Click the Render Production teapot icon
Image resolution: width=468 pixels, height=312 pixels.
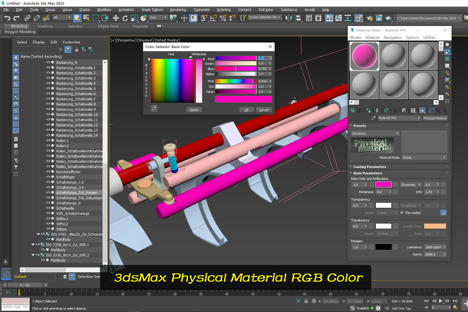388,18
